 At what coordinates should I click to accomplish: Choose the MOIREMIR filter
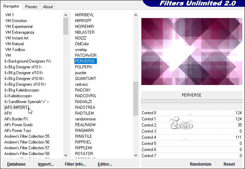click(x=84, y=27)
